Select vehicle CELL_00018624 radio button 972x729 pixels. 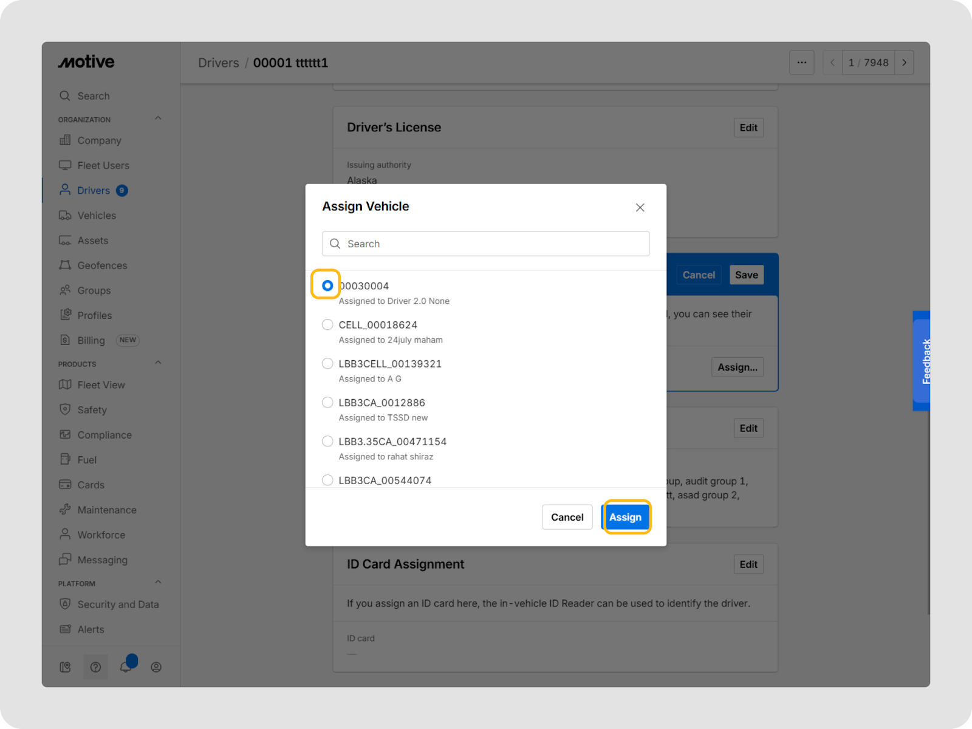(x=327, y=324)
